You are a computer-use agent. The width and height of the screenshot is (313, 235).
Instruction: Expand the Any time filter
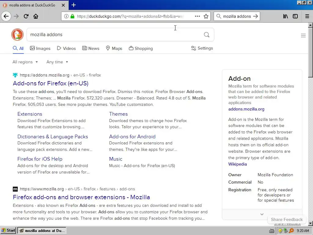pos(57,62)
